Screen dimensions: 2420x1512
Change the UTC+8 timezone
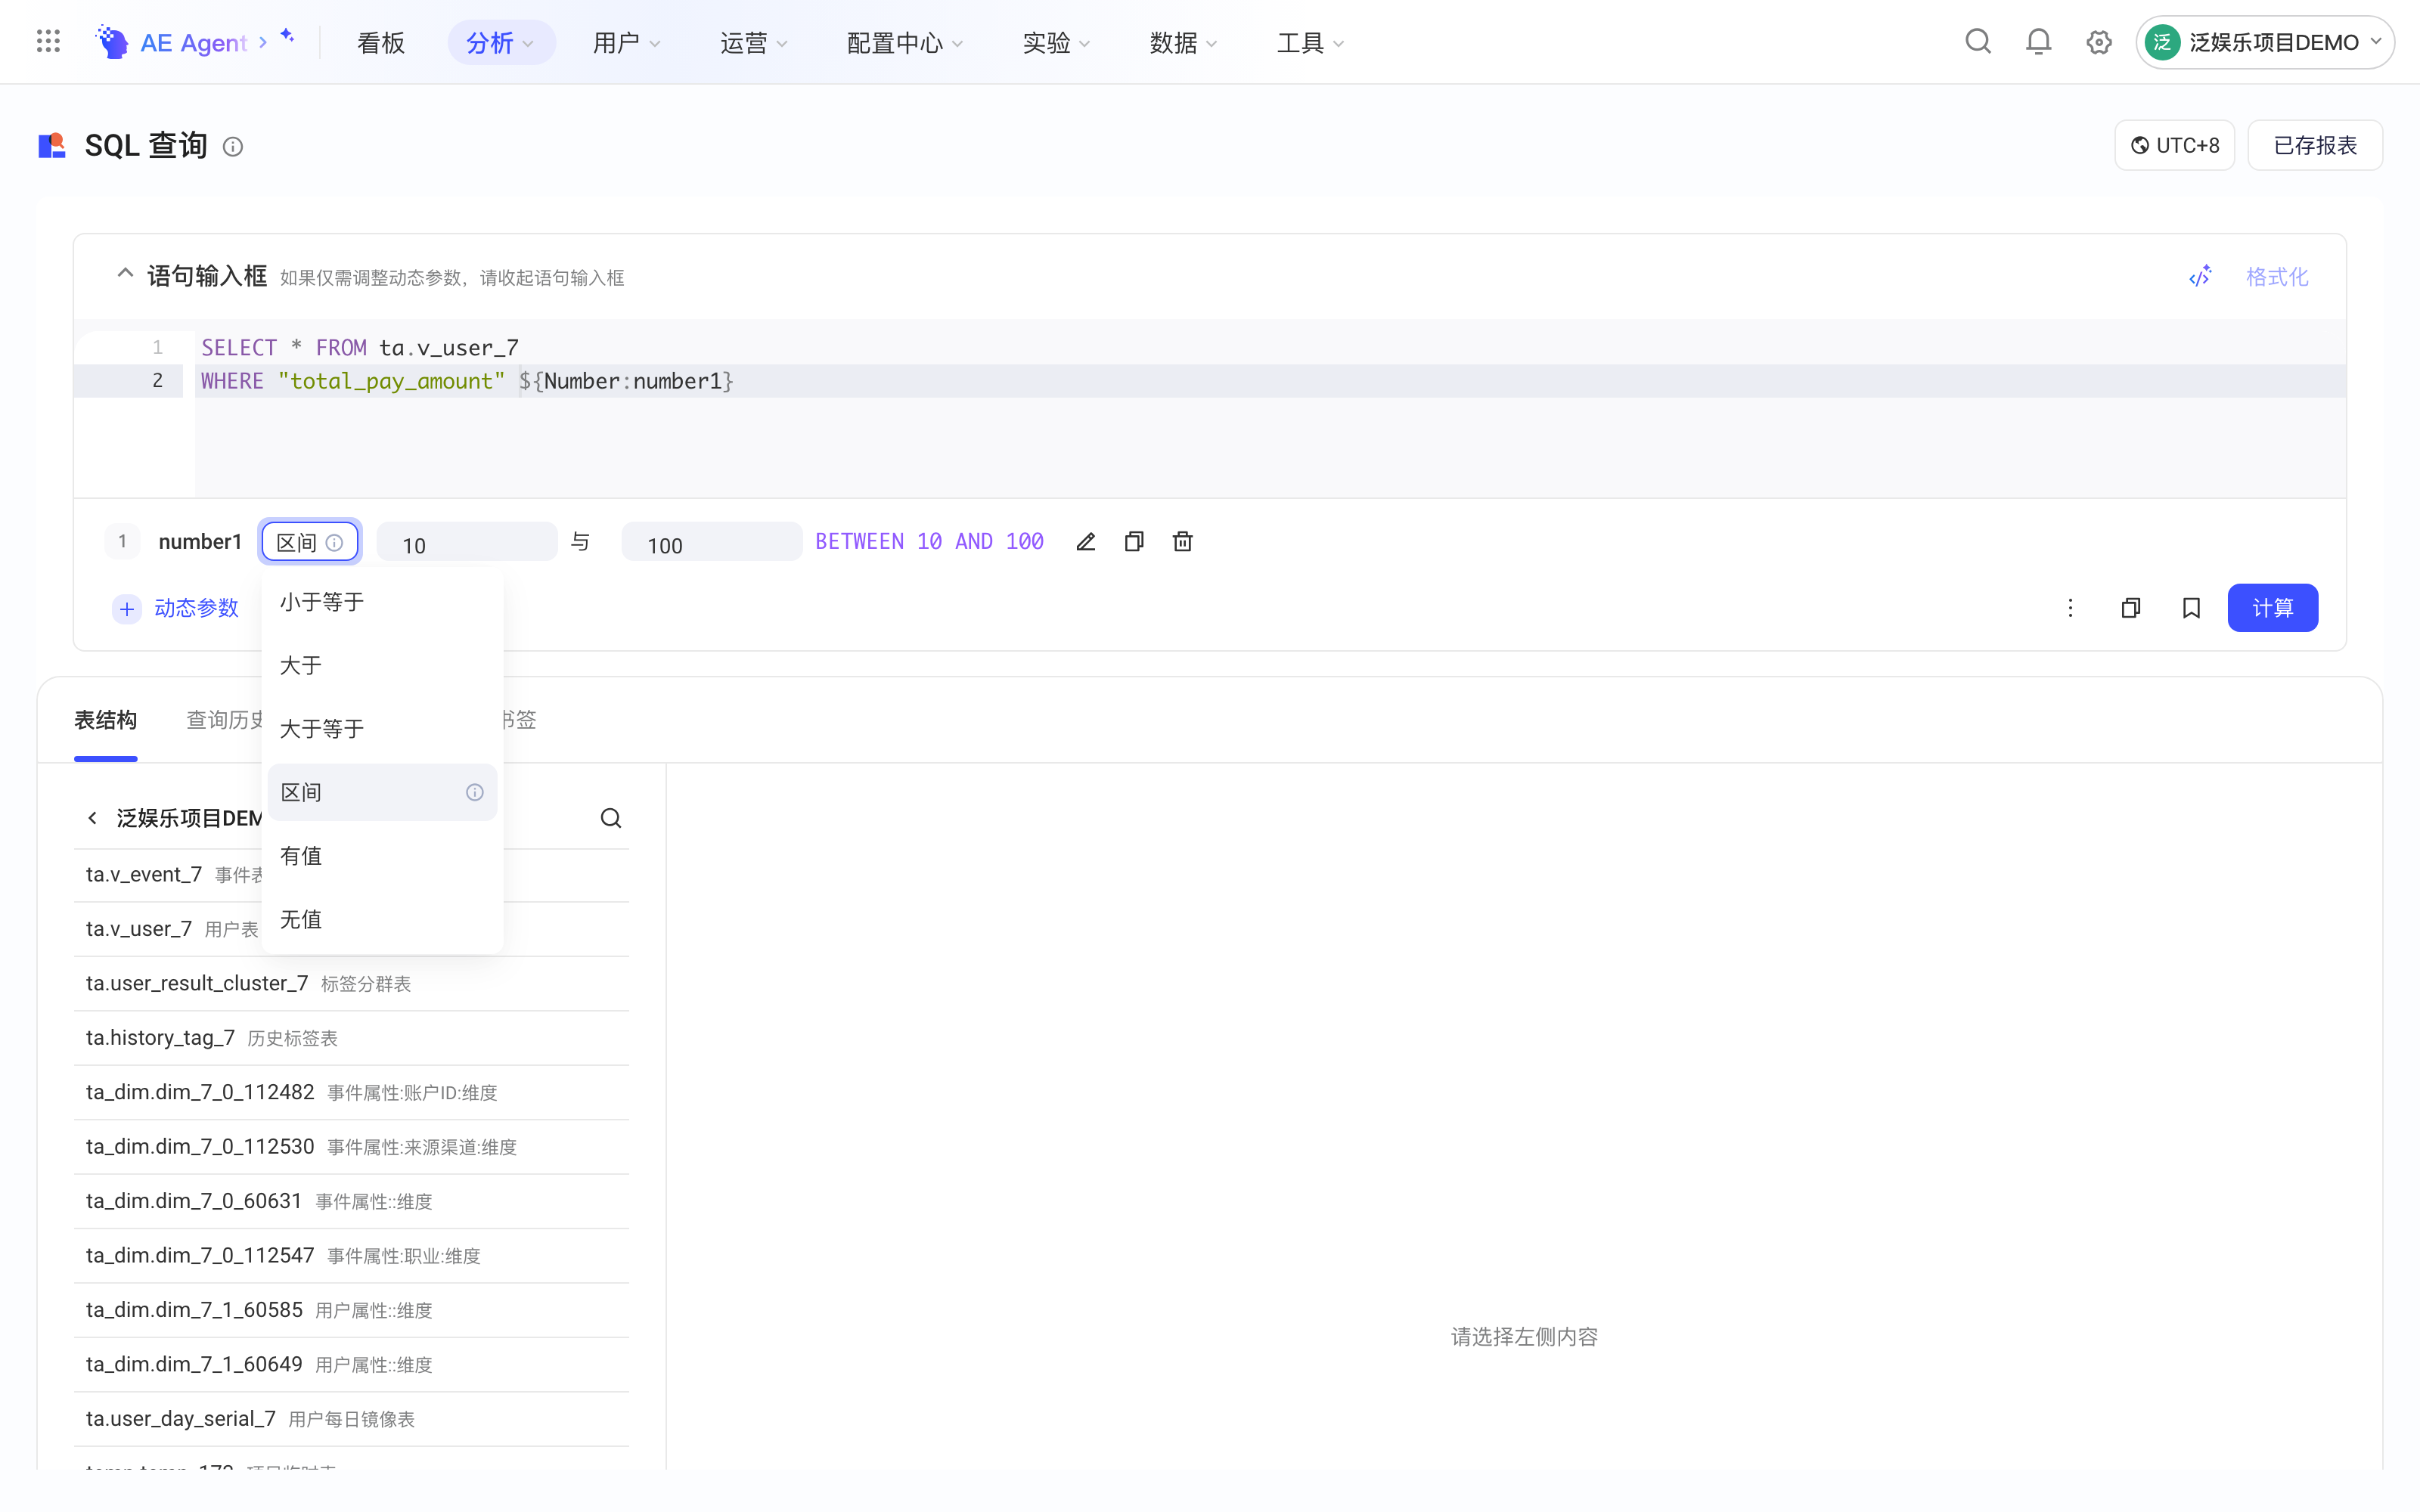(2174, 146)
